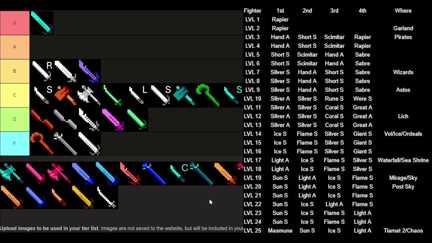Screen dimensions: 432x243
Task: Select the pink axe in unranked pool
Action: 58,173
